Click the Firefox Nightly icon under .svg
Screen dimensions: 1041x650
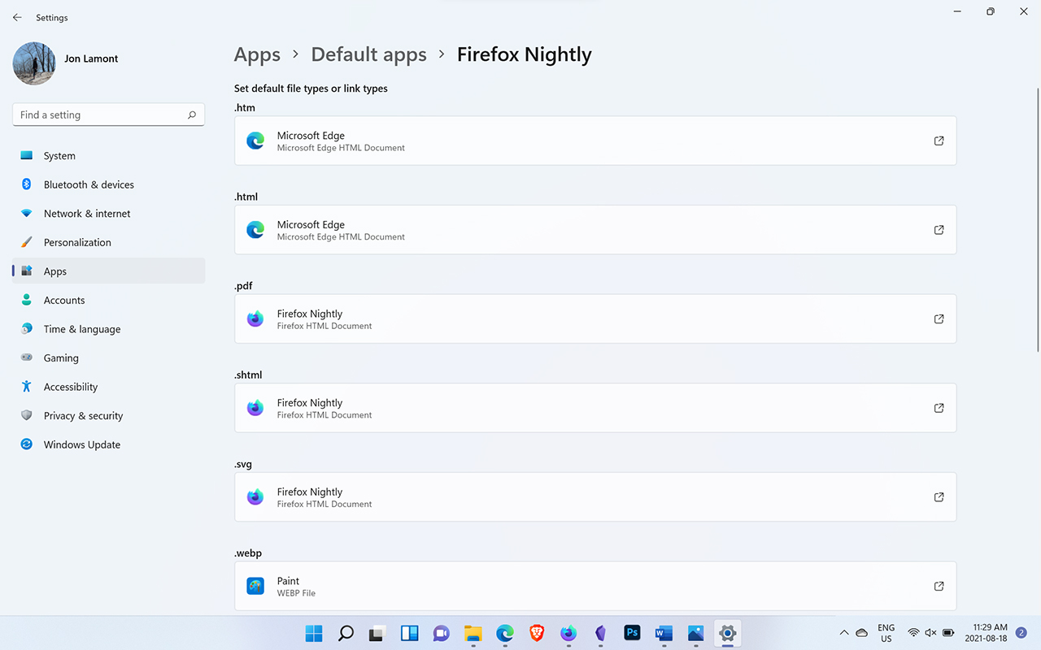[x=255, y=497]
